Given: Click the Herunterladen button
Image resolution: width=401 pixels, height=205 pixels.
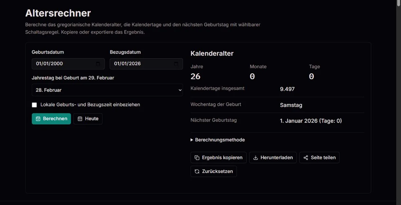Looking at the screenshot, I should 273,158.
